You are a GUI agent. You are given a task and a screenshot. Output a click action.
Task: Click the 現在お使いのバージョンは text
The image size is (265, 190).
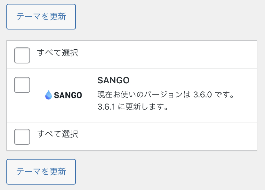(144, 95)
